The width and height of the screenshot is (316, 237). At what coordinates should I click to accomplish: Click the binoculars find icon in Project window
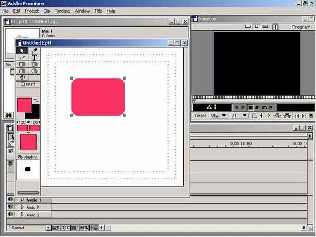click(x=9, y=115)
